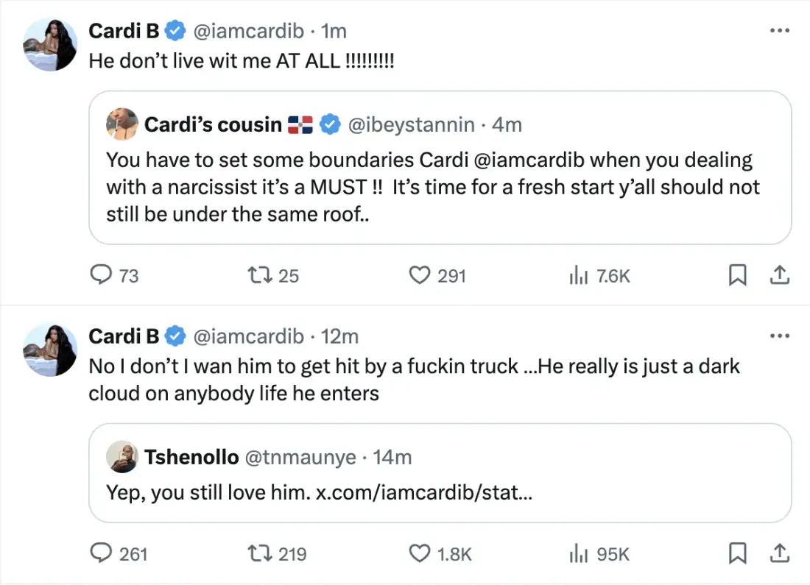The image size is (810, 585).
Task: Like the tweet with 1.8K likes
Action: pos(420,553)
